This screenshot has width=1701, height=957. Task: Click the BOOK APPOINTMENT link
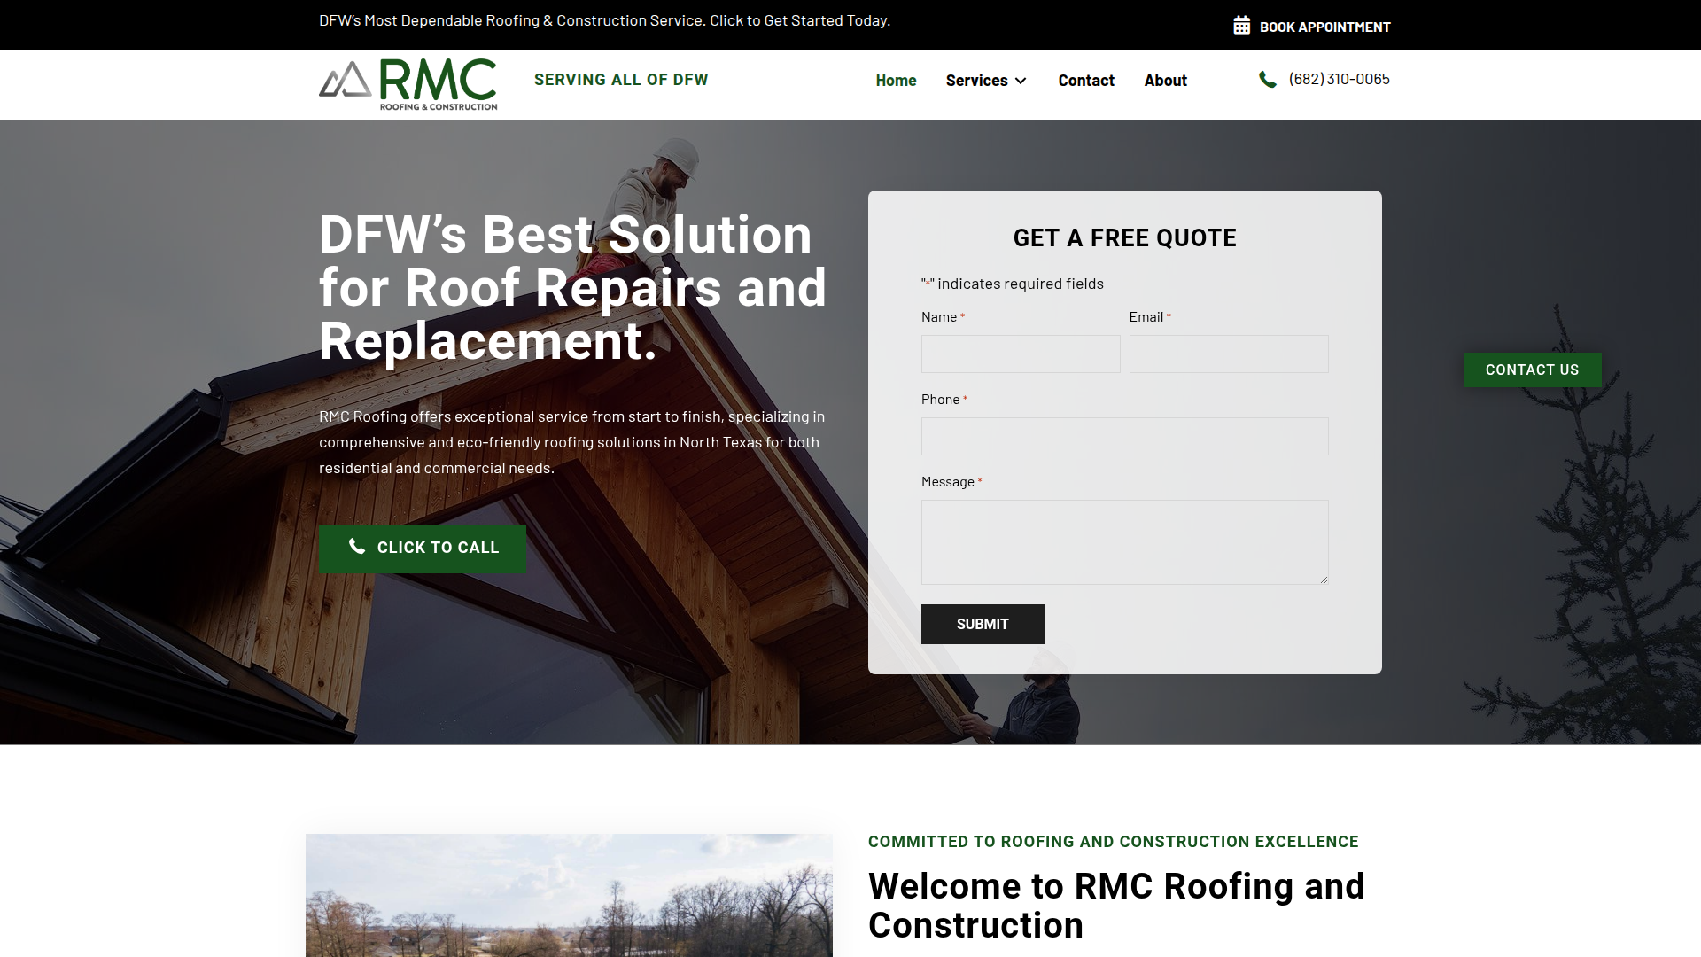[1324, 27]
